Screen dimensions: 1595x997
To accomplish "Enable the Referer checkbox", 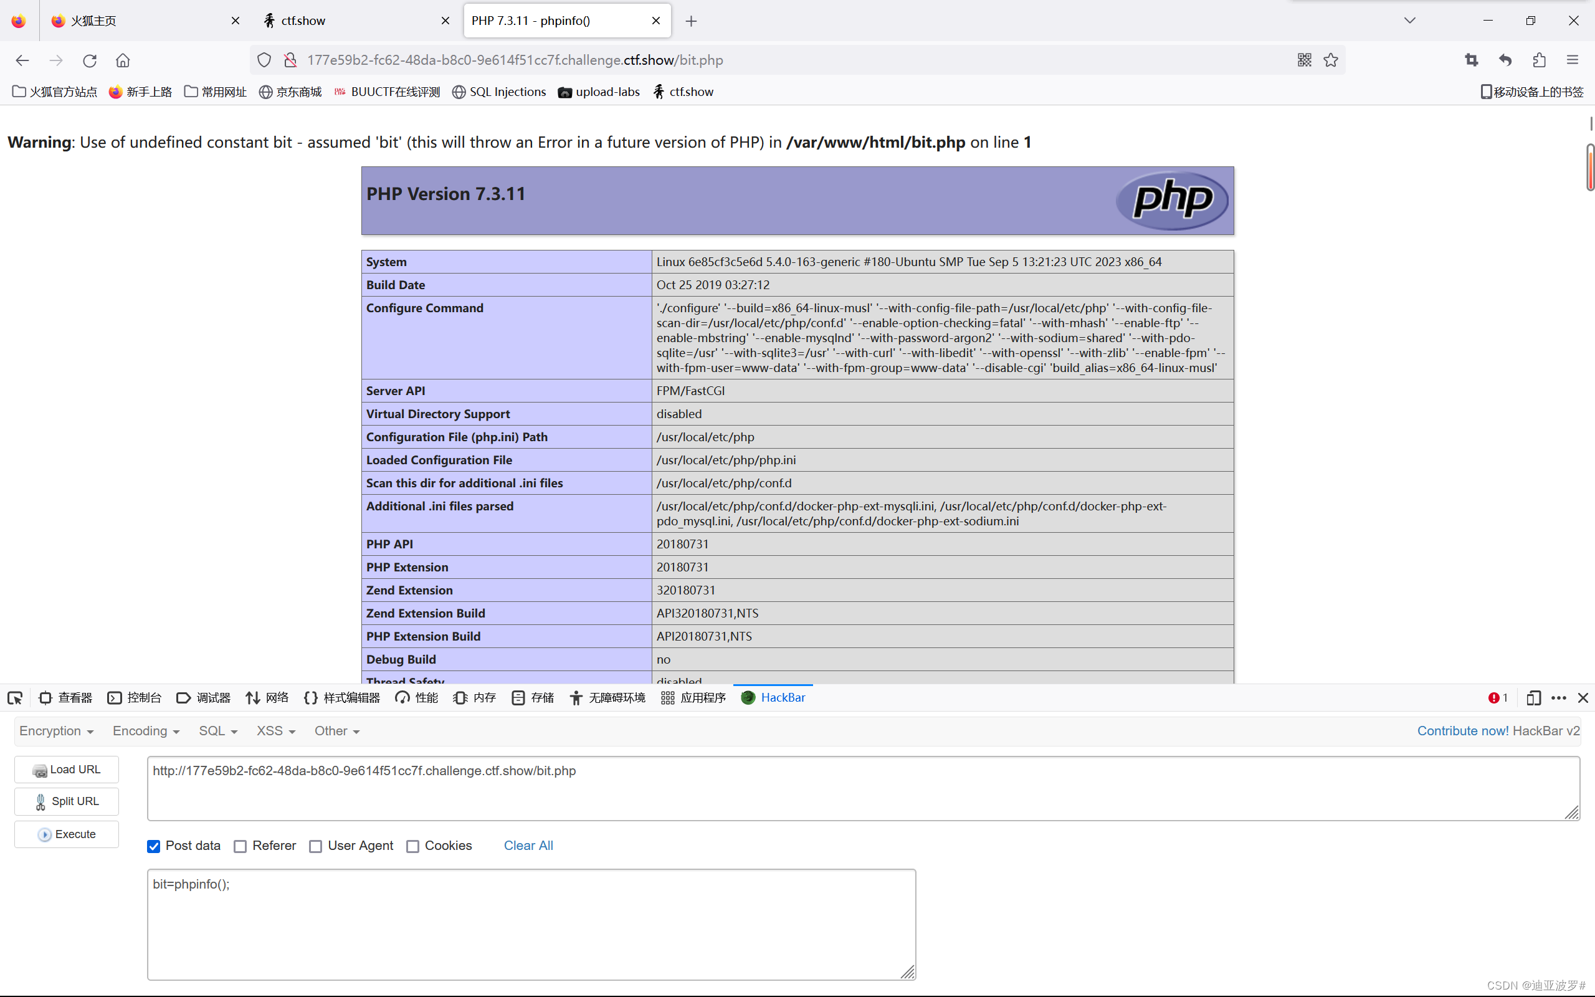I will [x=240, y=846].
